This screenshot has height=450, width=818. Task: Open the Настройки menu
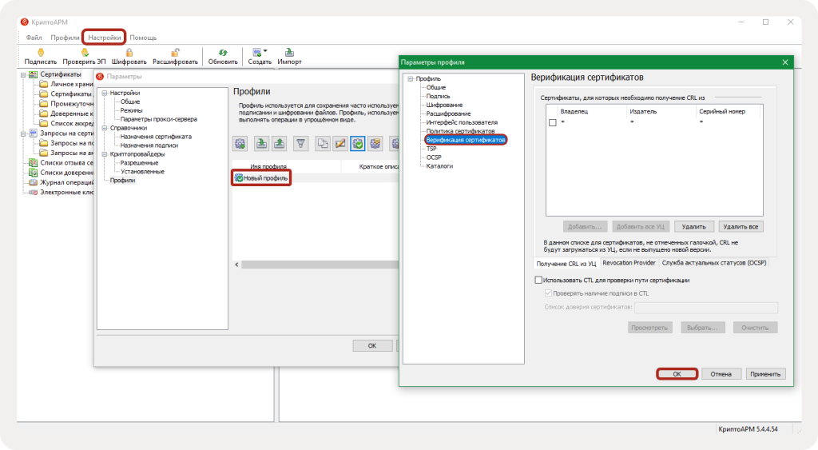[105, 38]
